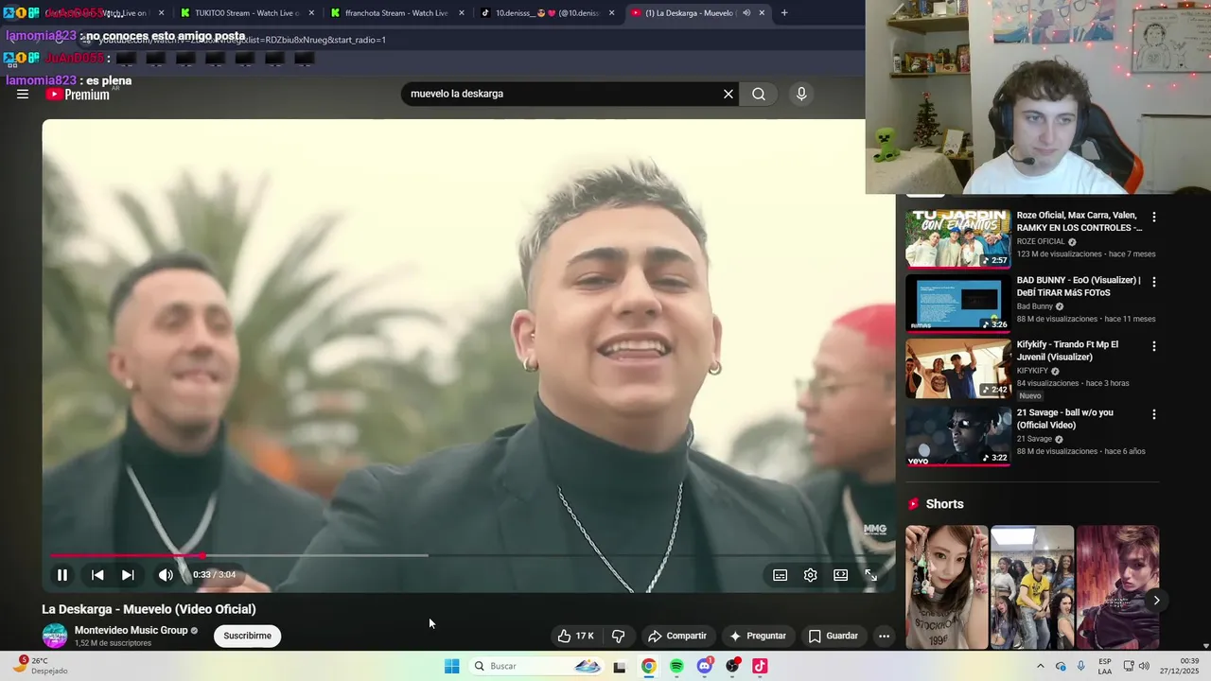Subscribe with Suscribirme button

point(248,636)
